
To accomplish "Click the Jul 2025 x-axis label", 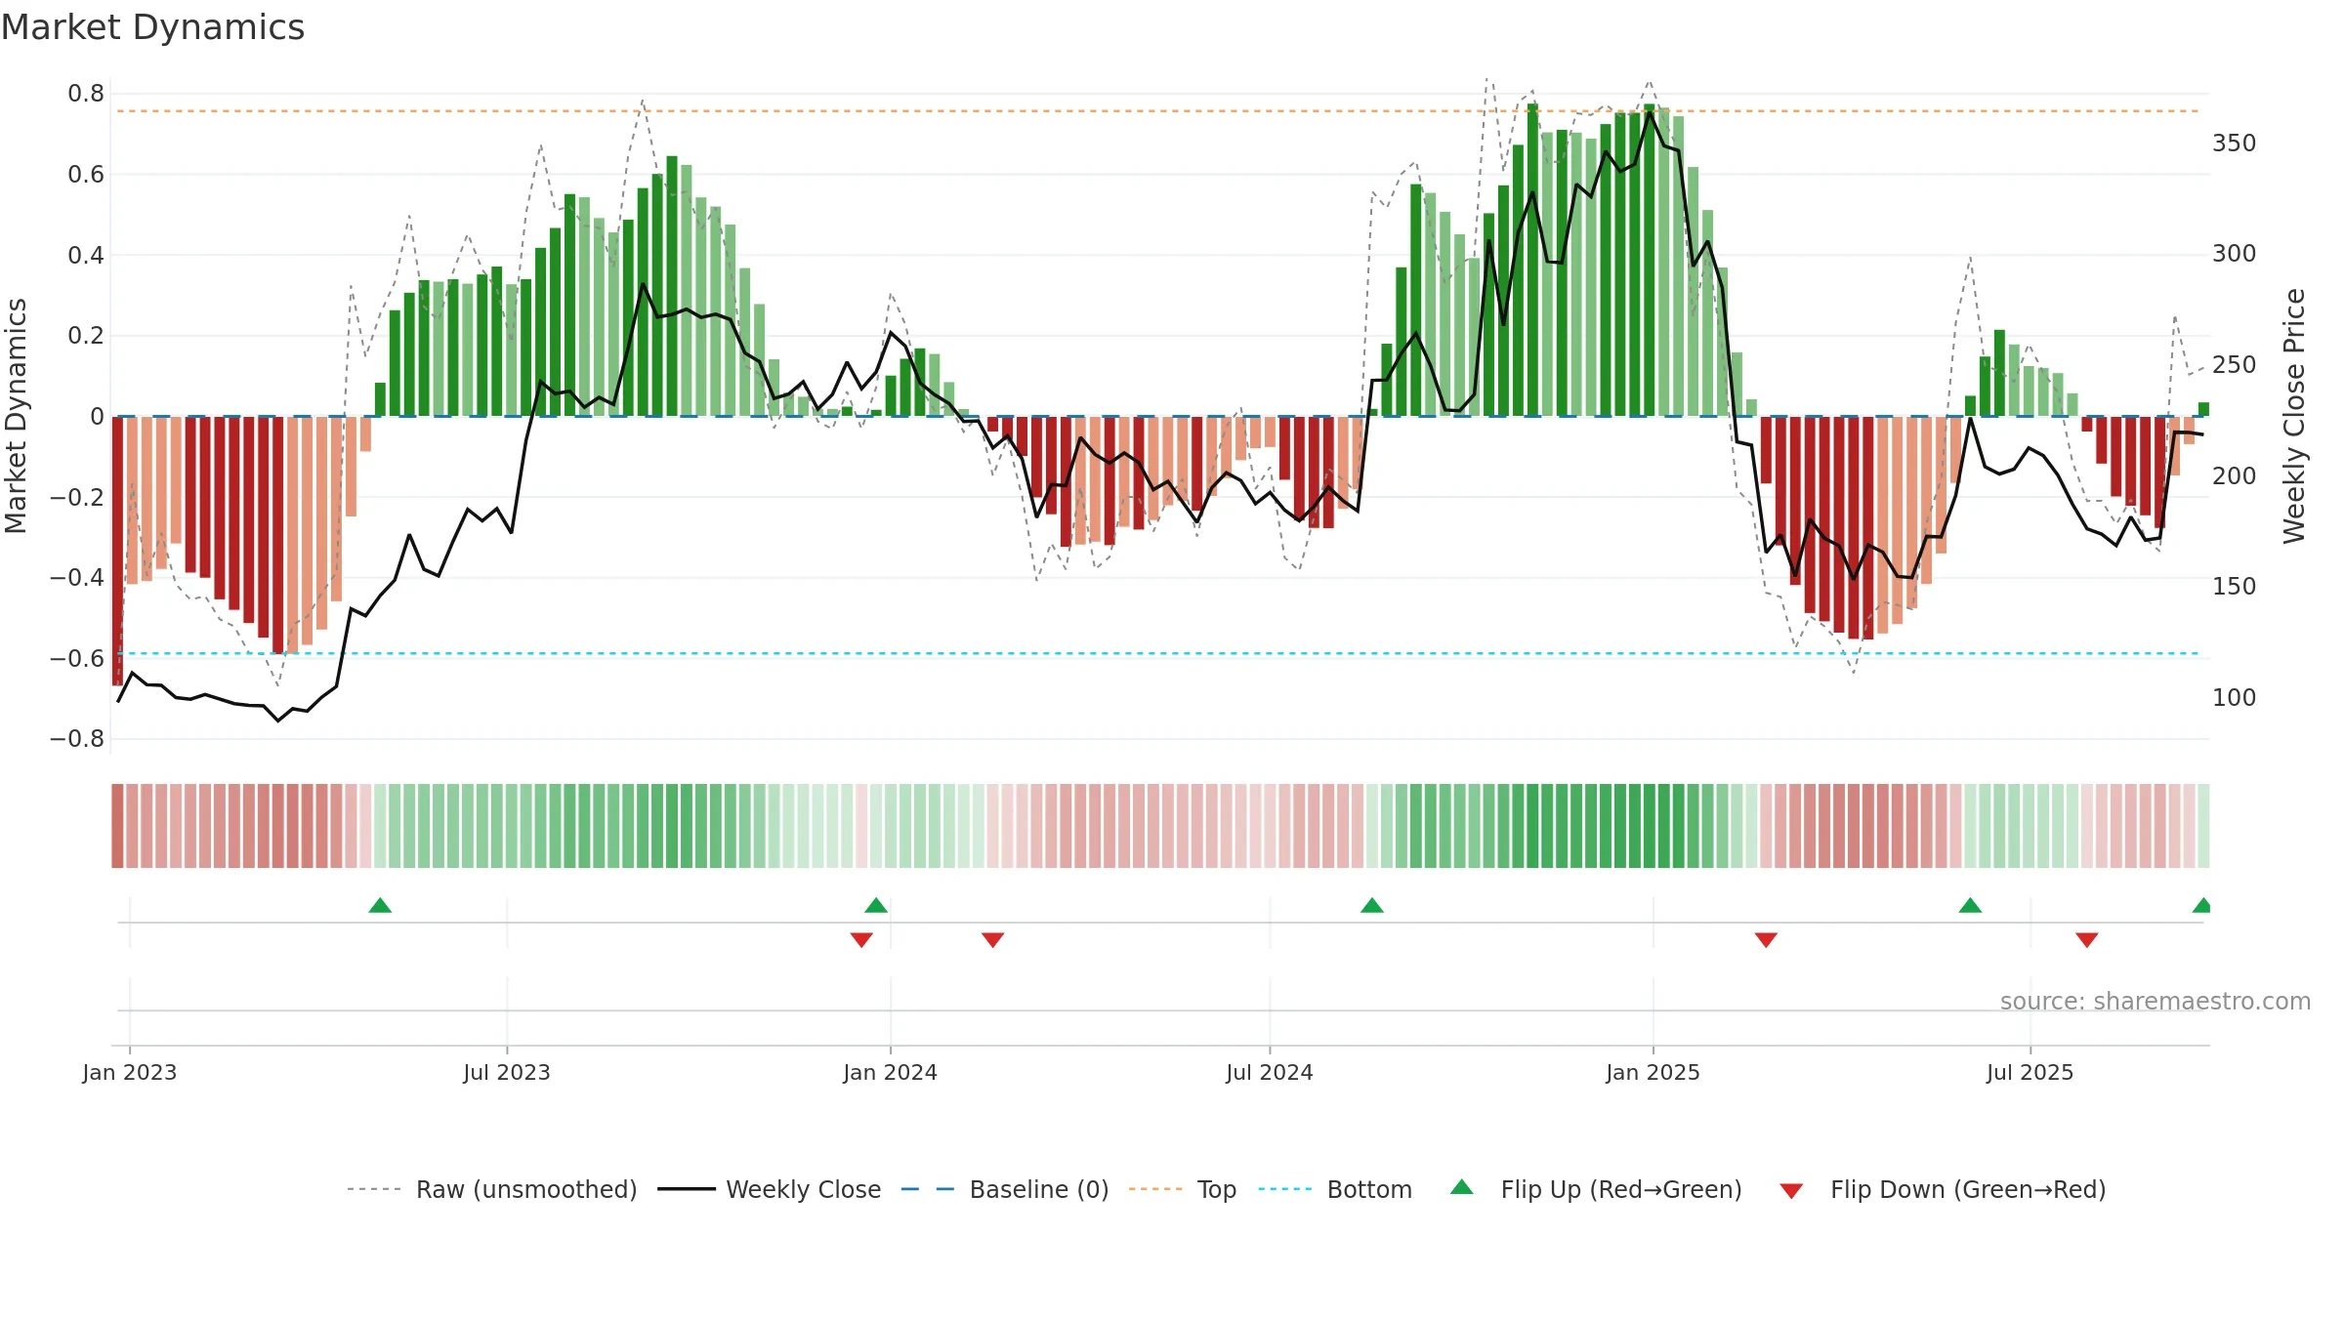I will click(2030, 1072).
